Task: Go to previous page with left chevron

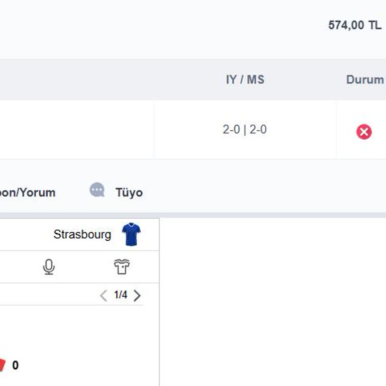Action: click(104, 296)
